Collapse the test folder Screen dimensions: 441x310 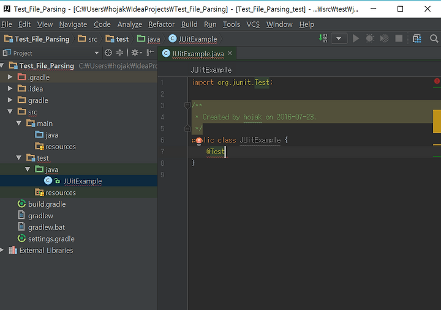pyautogui.click(x=19, y=158)
